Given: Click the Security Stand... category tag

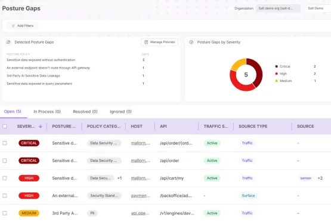Looking at the screenshot, I should (x=104, y=196).
